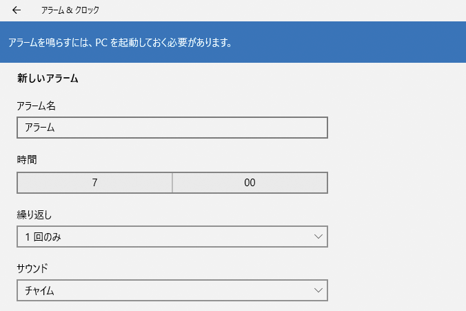Click the empty title bar beside the app name
Screen dimensions: 466x311
pyautogui.click(x=283, y=10)
